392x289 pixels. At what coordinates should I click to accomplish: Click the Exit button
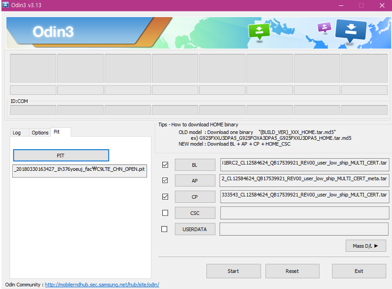click(359, 271)
